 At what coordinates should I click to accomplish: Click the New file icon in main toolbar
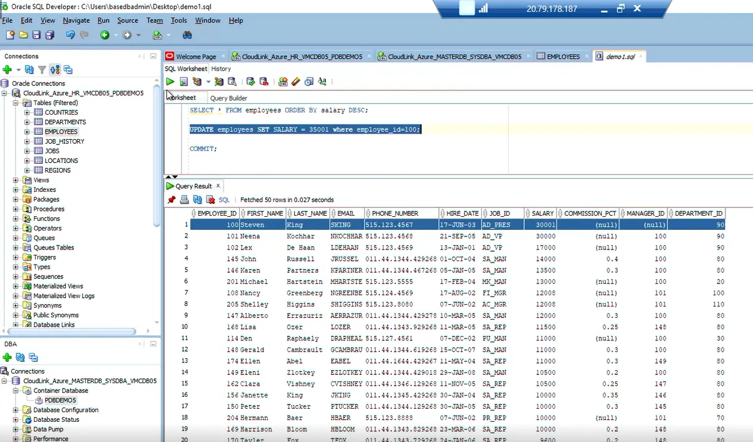[x=10, y=35]
